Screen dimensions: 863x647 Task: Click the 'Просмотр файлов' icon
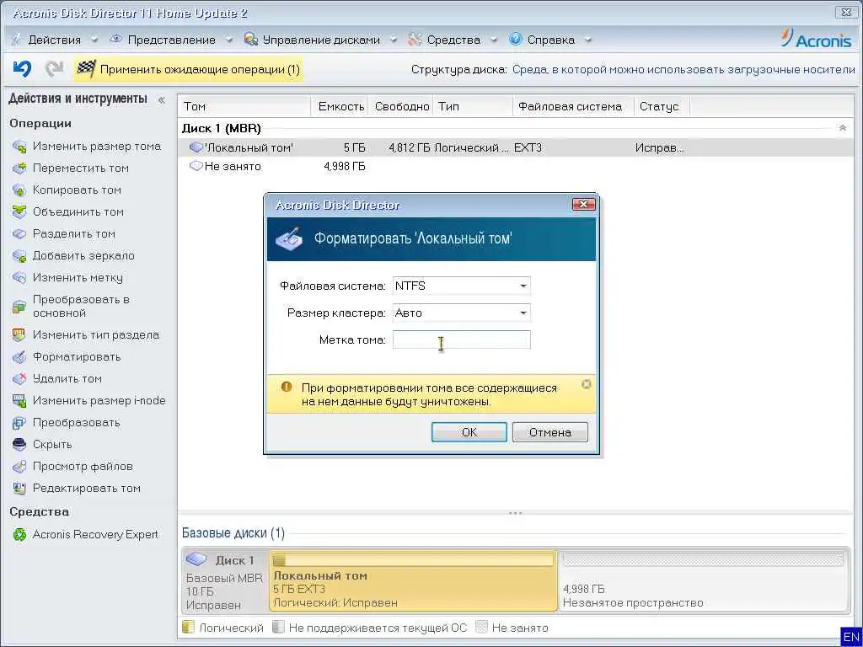19,467
